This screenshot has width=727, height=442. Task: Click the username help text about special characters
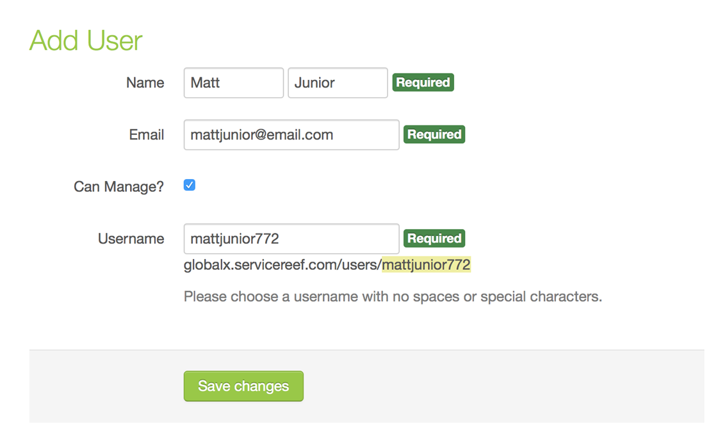[392, 297]
